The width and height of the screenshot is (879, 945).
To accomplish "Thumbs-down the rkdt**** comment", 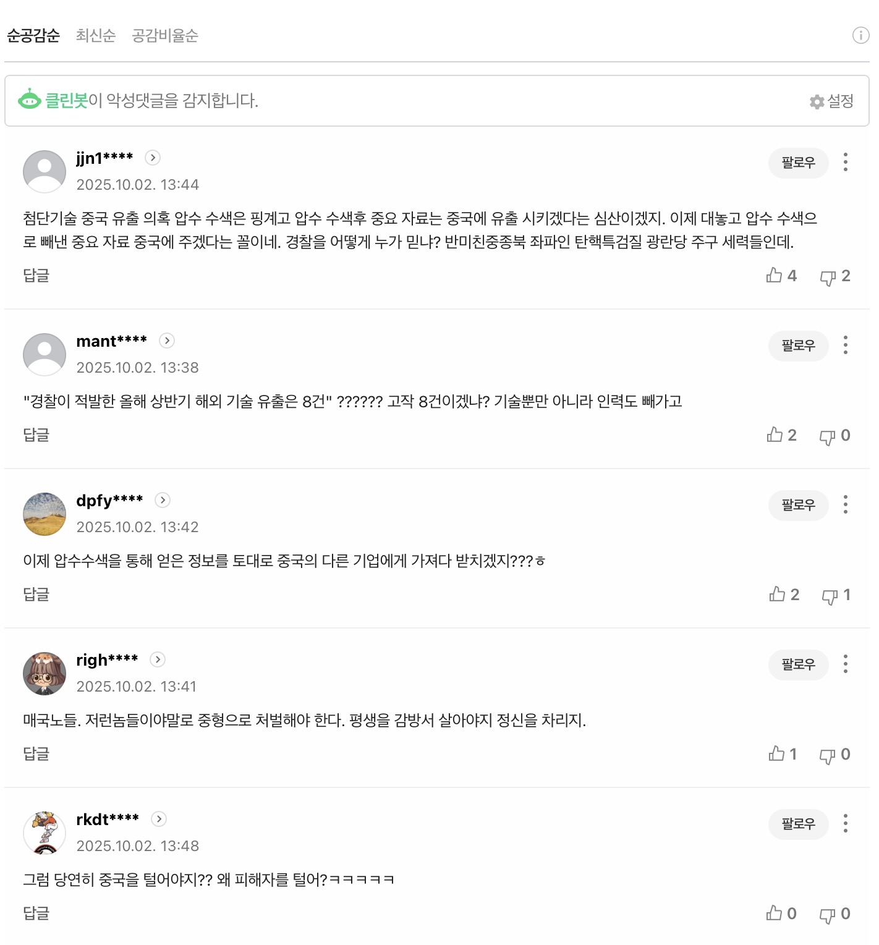I will pyautogui.click(x=828, y=915).
